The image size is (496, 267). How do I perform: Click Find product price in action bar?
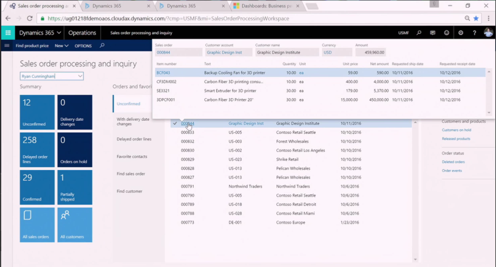[32, 46]
